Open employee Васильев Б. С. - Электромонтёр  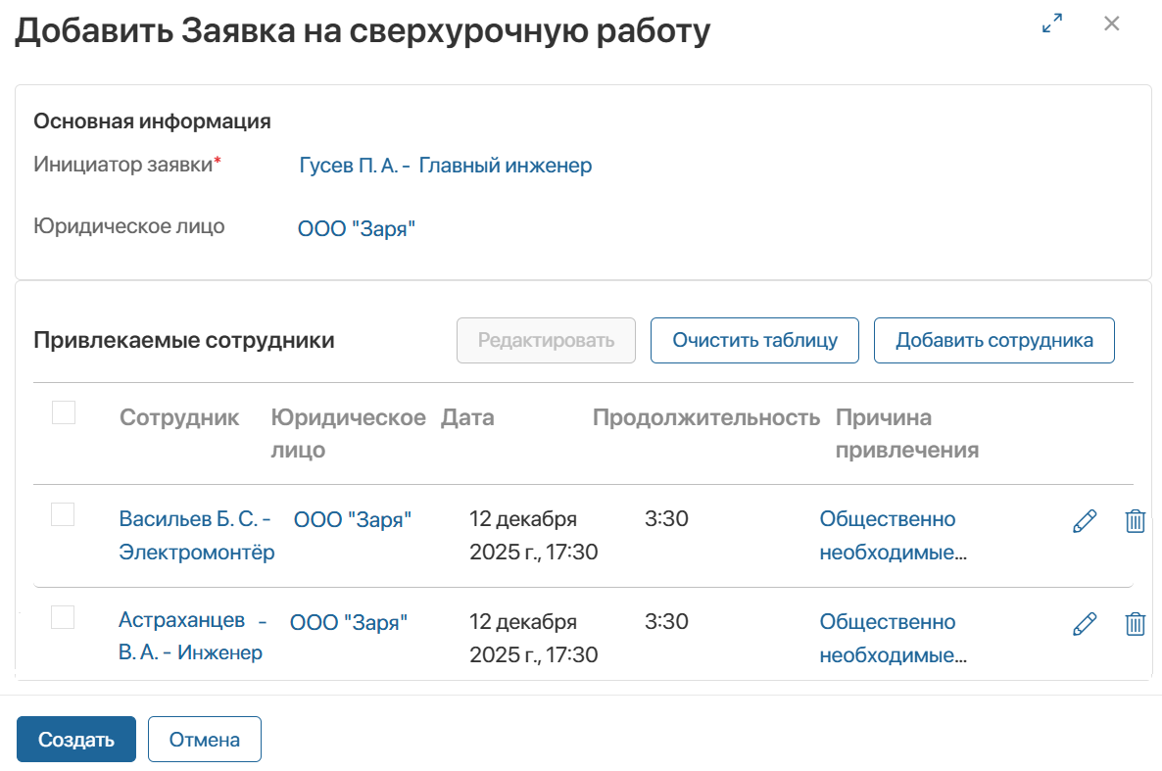tap(196, 535)
